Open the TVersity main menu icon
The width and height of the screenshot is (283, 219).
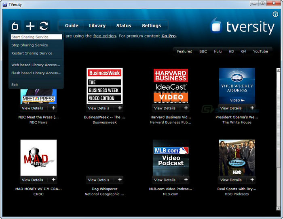pyautogui.click(x=15, y=26)
